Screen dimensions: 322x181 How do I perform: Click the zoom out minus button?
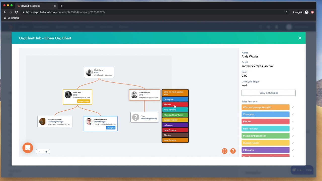(39, 152)
